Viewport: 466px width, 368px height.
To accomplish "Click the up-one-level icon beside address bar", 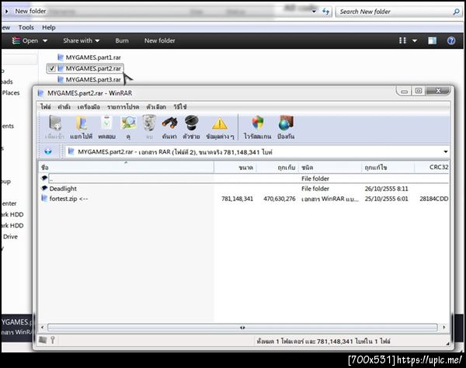I will (x=48, y=151).
